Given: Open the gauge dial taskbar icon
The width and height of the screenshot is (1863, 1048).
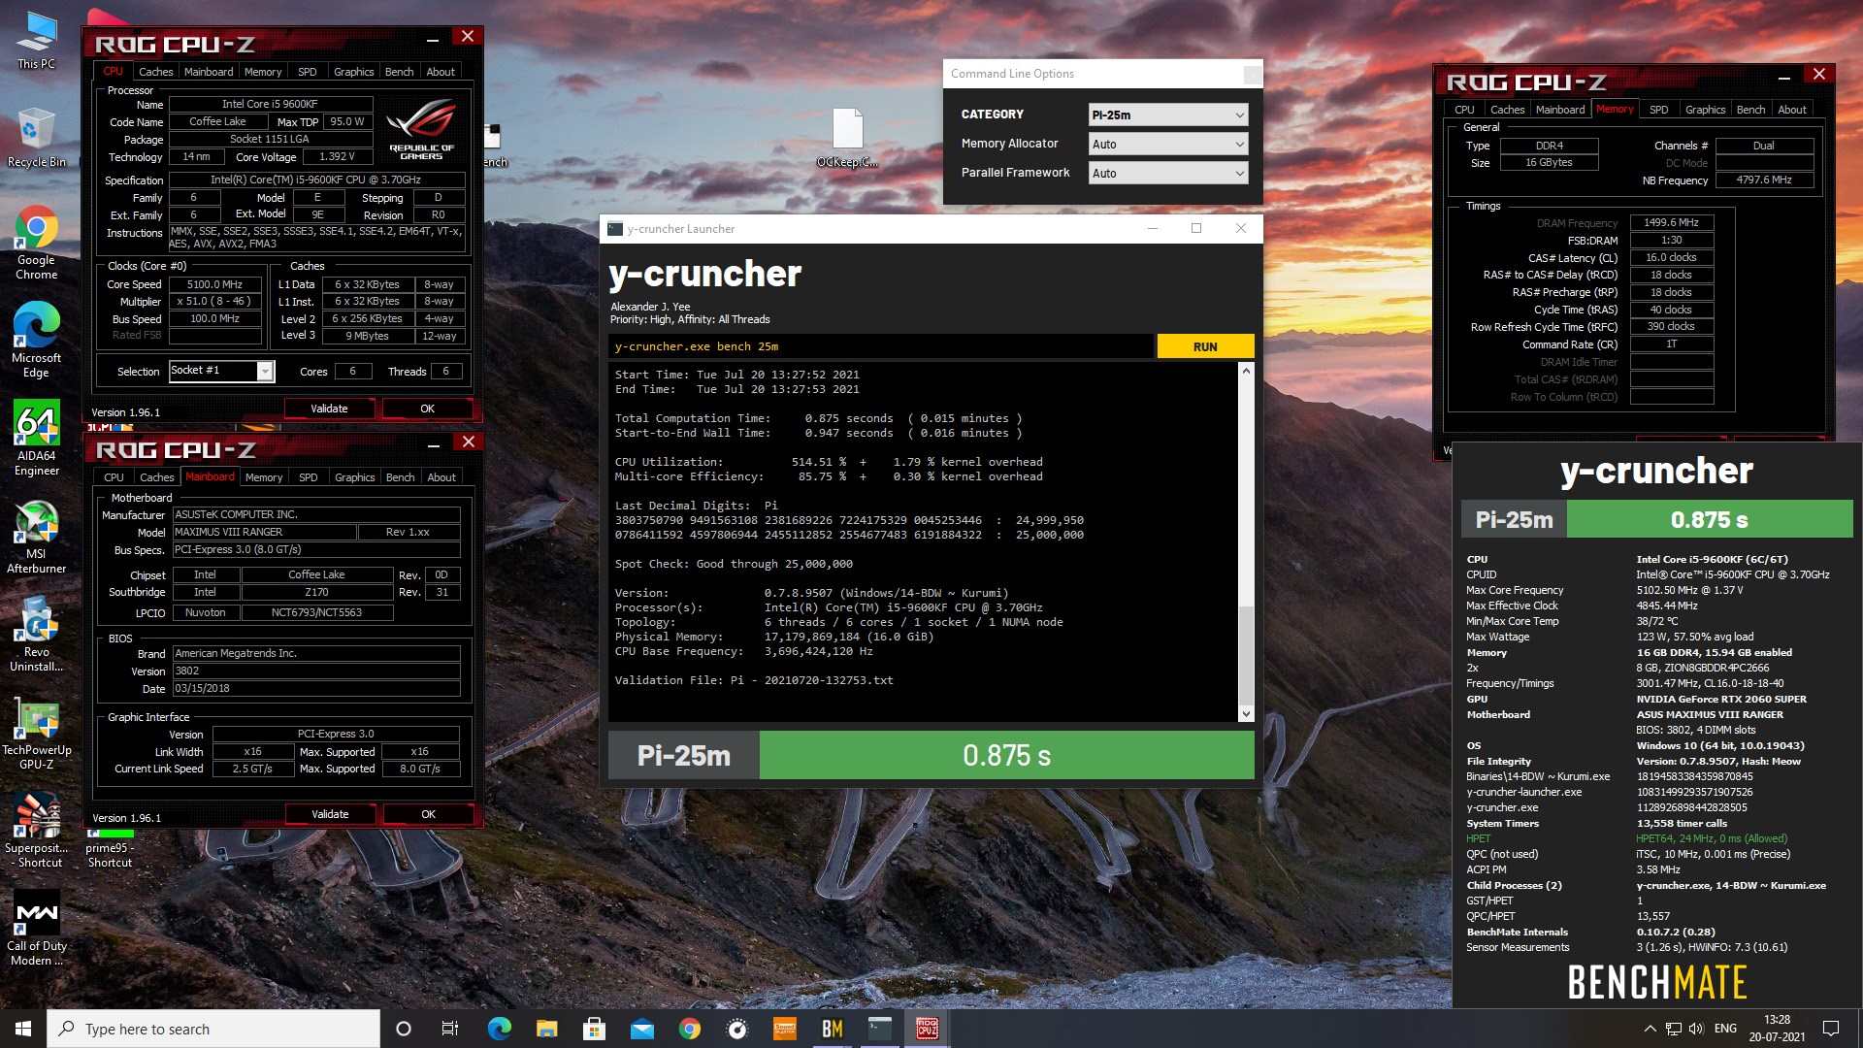Looking at the screenshot, I should (x=737, y=1029).
